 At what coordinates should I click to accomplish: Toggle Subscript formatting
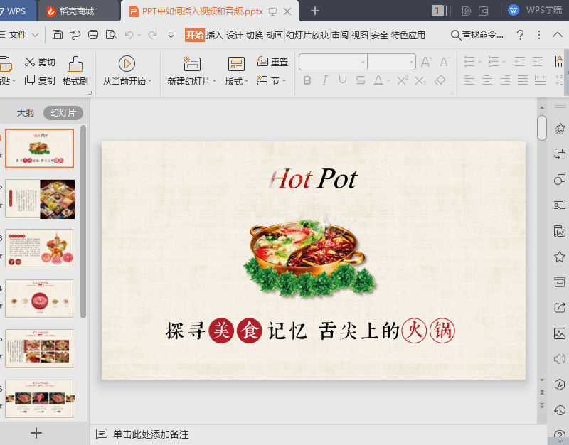420,80
